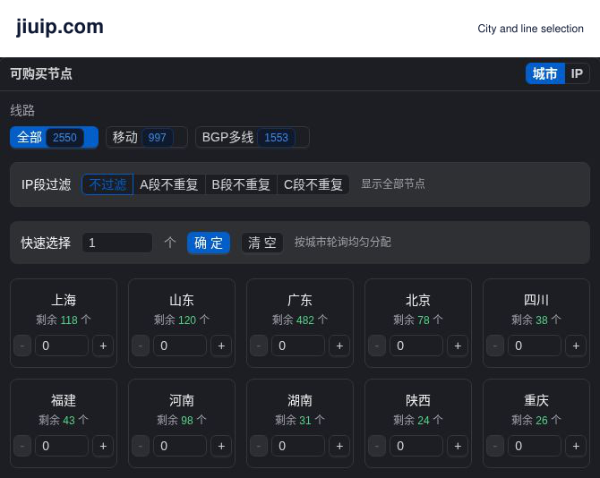Select the 移动 997 line filter
This screenshot has height=478, width=600.
tap(147, 137)
